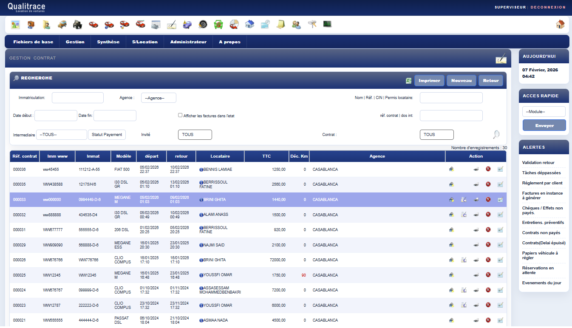Viewport: 572px width, 328px height.
Task: Print contract 000035 using printer icon
Action: (476, 184)
